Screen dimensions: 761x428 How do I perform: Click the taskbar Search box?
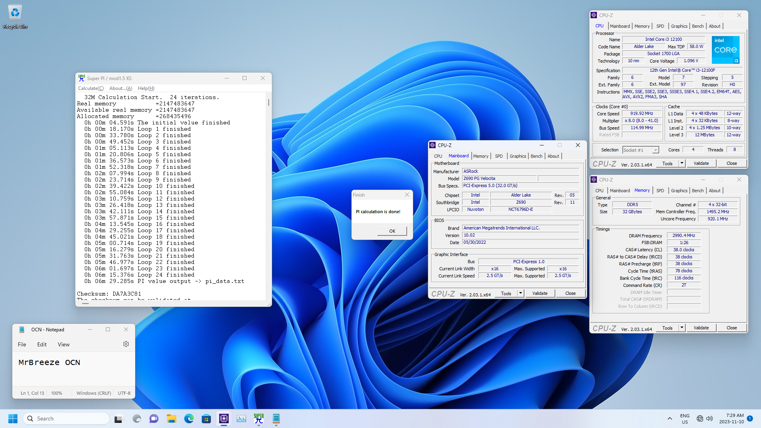pyautogui.click(x=66, y=418)
